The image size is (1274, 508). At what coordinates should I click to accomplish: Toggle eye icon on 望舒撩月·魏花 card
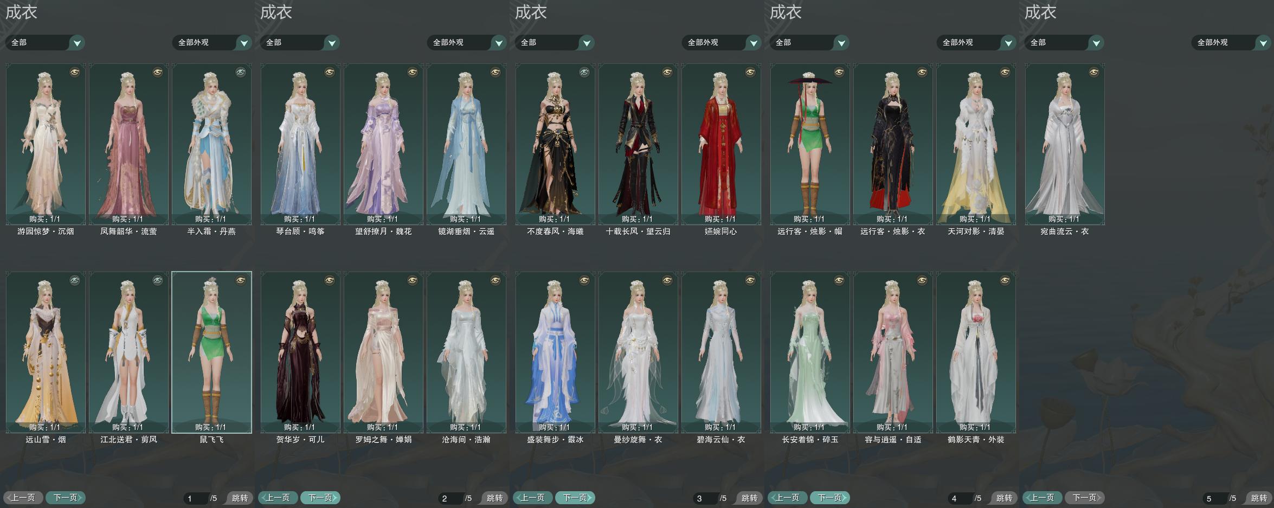pyautogui.click(x=413, y=72)
